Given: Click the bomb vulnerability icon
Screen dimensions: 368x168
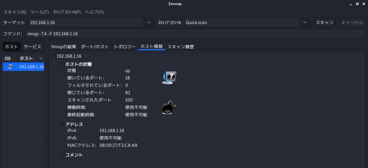Looking at the screenshot, I should point(169,108).
